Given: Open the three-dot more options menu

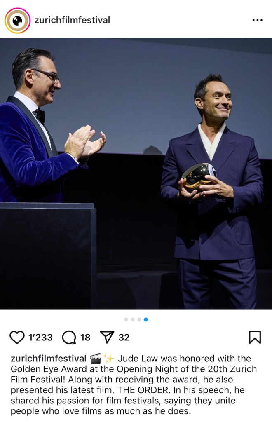Looking at the screenshot, I should point(258,20).
